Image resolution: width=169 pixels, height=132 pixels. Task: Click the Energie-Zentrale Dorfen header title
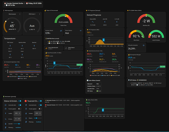15,3
